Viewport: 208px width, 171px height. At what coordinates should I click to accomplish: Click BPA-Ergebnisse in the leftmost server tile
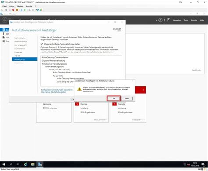click(x=50, y=108)
